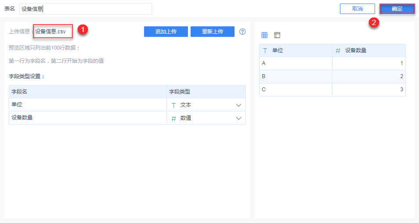Click number sign icon in 设备数量 preview header
Screen dimensions: 419x223
click(x=338, y=50)
